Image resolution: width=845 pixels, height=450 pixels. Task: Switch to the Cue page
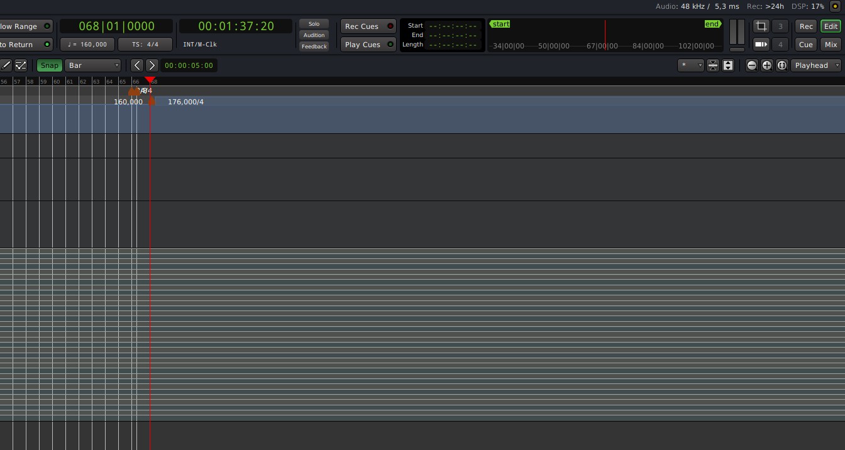(x=805, y=44)
